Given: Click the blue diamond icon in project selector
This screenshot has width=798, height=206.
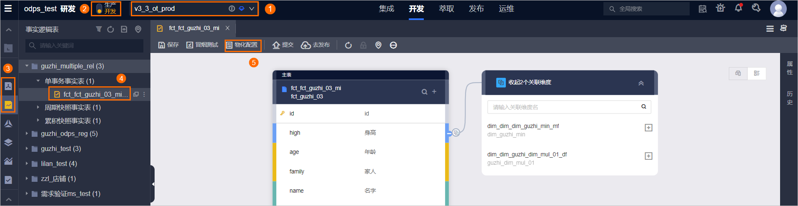Looking at the screenshot, I should (x=242, y=9).
